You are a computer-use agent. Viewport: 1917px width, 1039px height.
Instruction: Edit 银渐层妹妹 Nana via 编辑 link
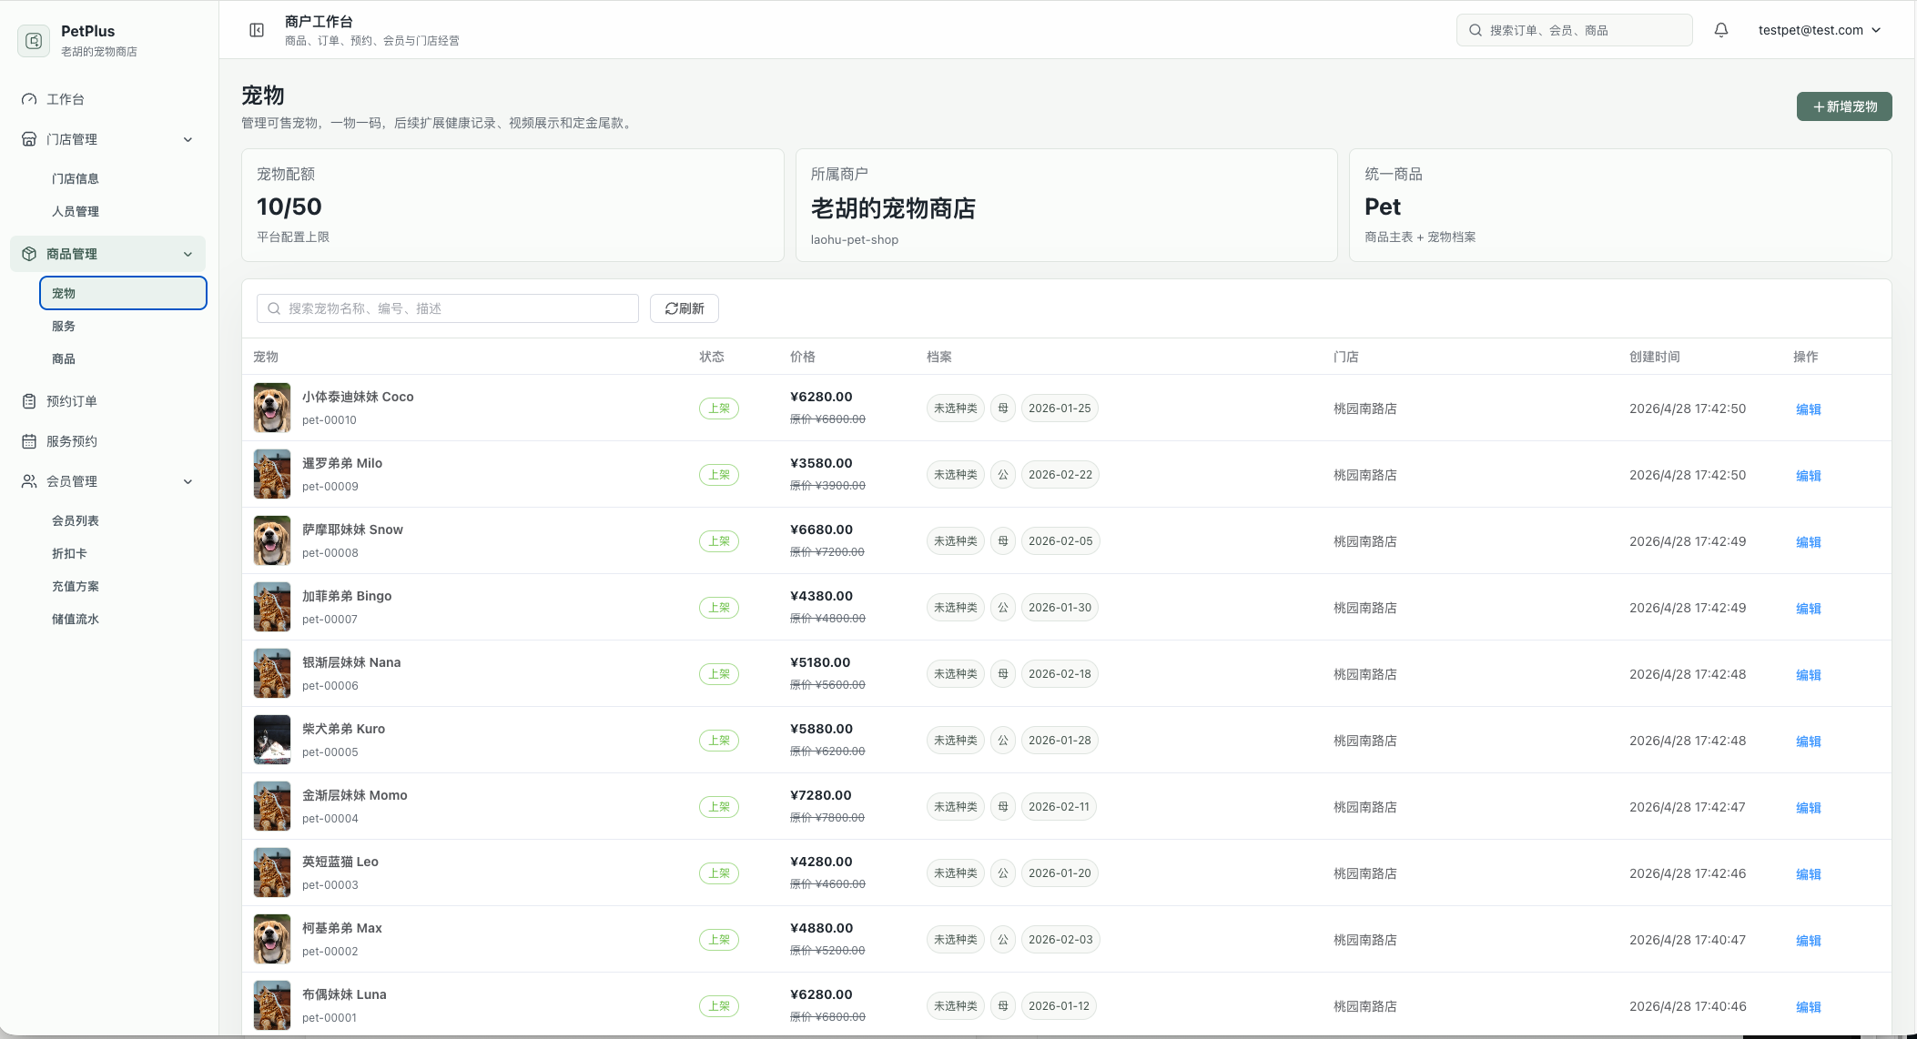[x=1809, y=675]
